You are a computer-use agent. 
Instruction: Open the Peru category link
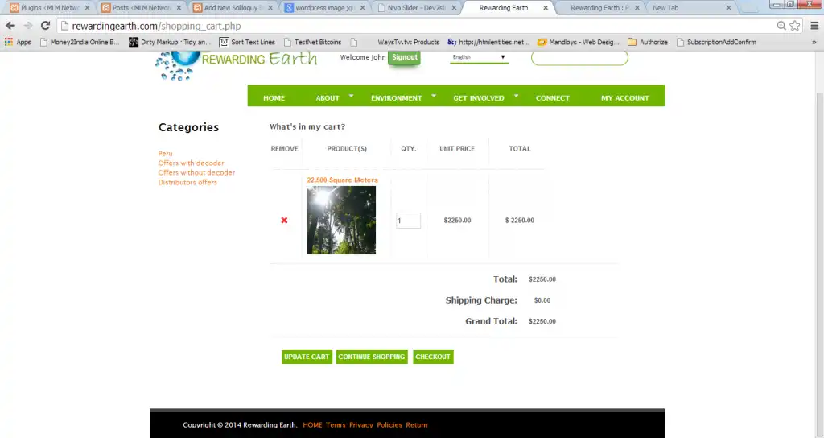tap(166, 154)
